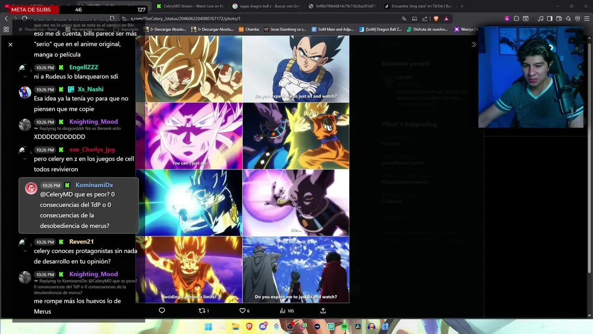Toggle the browser sidebar panel

550,19
